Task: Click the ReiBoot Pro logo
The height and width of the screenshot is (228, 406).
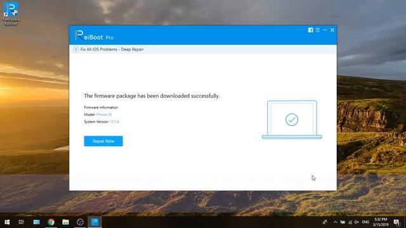Action: pyautogui.click(x=95, y=35)
